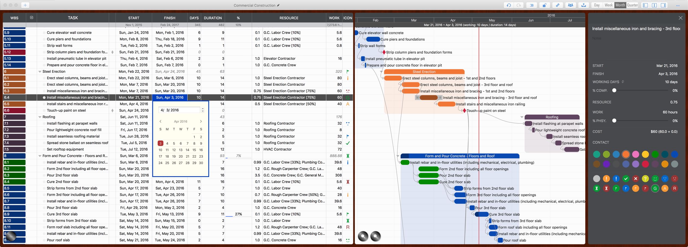Zoom in the Gantt chart with magnifier-plus
Image resolution: width=688 pixels, height=247 pixels.
(x=375, y=236)
